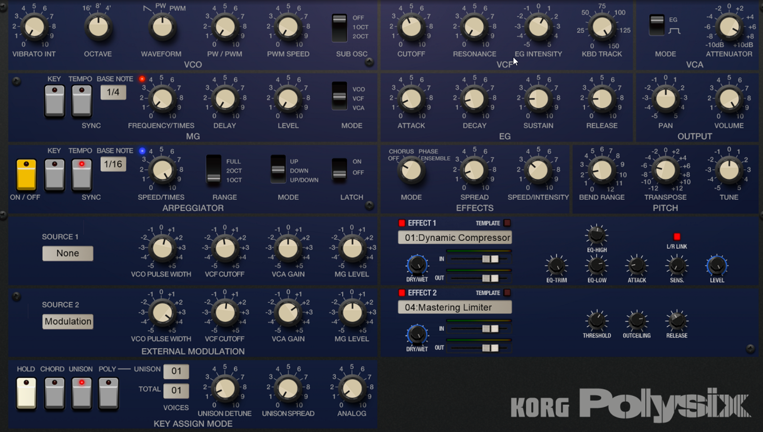Click the Arpeggiator Tempo sync button
Viewport: 763px width, 432px height.
(82, 175)
